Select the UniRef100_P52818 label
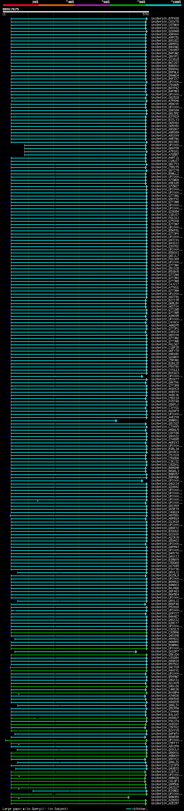This screenshot has width=184, height=811. coord(165,607)
